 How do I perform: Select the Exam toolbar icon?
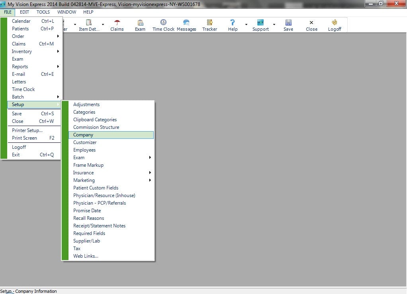point(140,25)
